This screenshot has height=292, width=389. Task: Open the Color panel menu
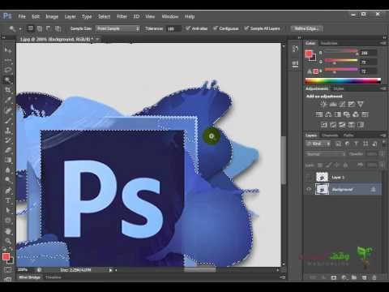click(383, 43)
